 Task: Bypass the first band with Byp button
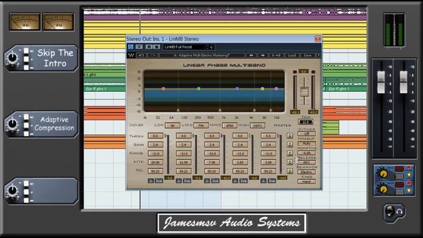[159, 180]
